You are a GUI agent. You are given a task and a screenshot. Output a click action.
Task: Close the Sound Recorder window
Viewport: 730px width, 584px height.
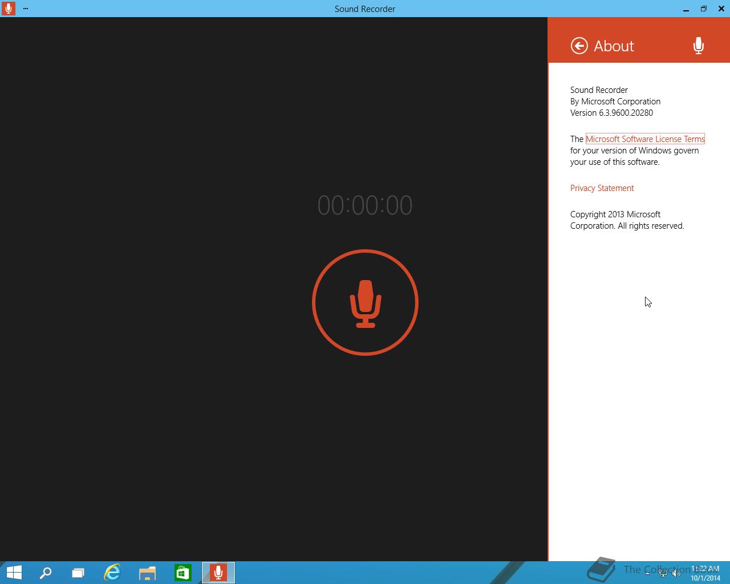[721, 9]
